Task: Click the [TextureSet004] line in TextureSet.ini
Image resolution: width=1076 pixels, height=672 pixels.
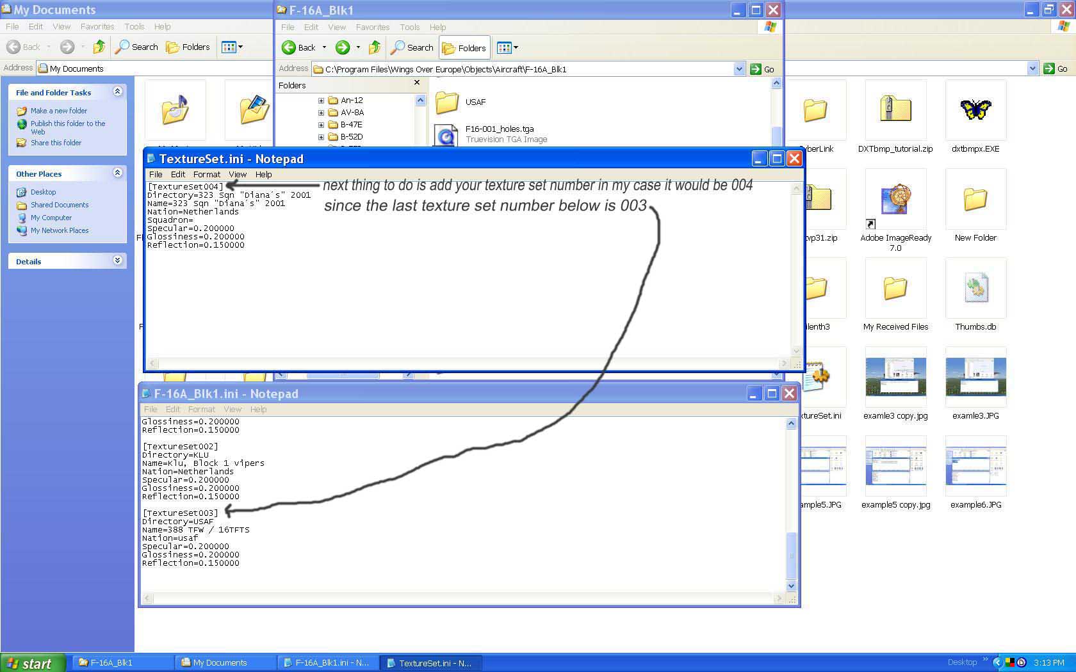Action: [x=186, y=187]
